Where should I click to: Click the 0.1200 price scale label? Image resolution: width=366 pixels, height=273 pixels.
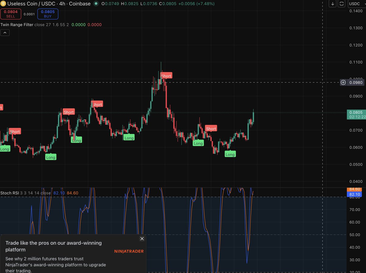pyautogui.click(x=356, y=45)
